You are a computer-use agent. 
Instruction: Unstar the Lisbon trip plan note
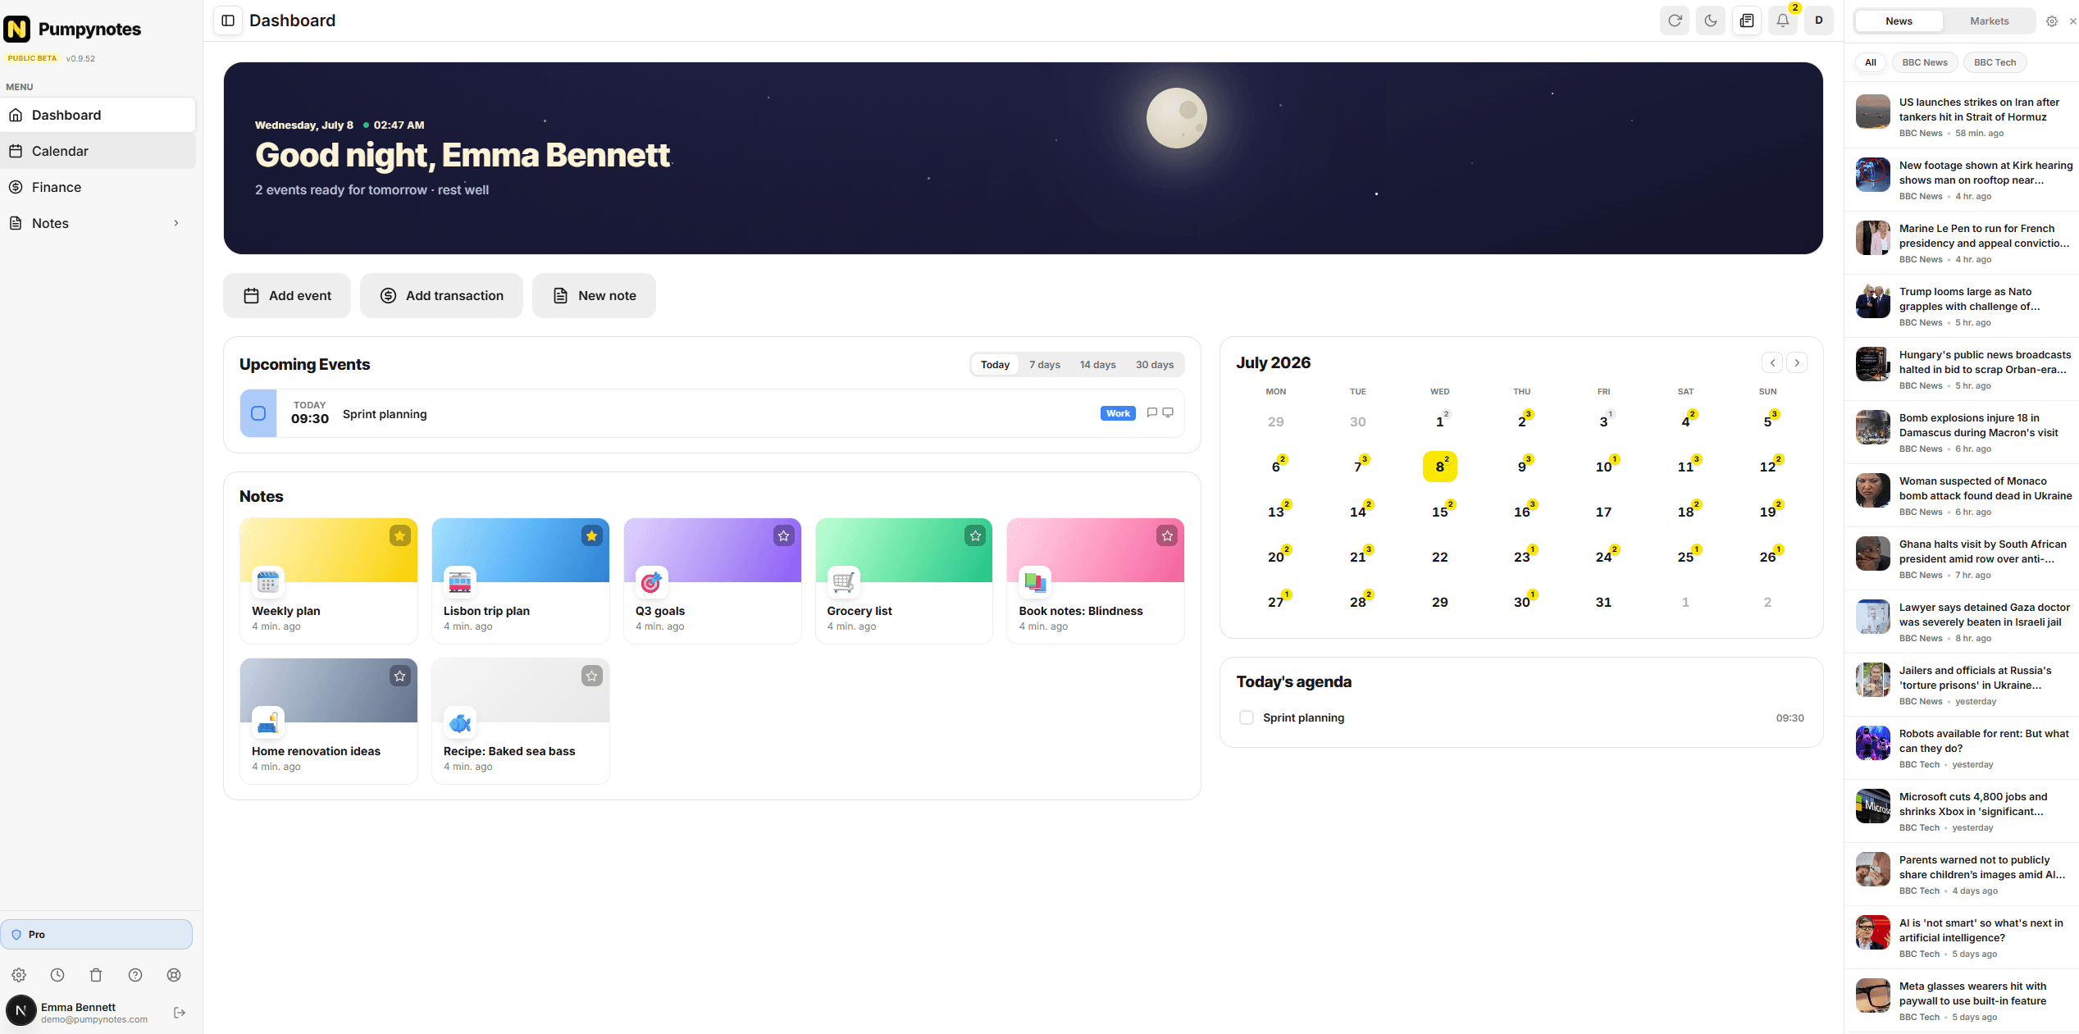[x=592, y=535]
